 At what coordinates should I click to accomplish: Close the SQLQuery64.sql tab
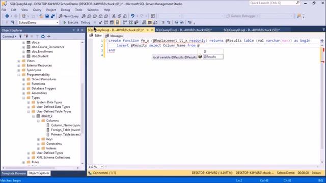click(x=152, y=30)
